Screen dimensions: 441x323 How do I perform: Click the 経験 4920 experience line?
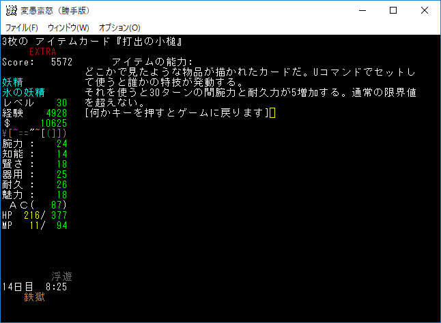35,113
